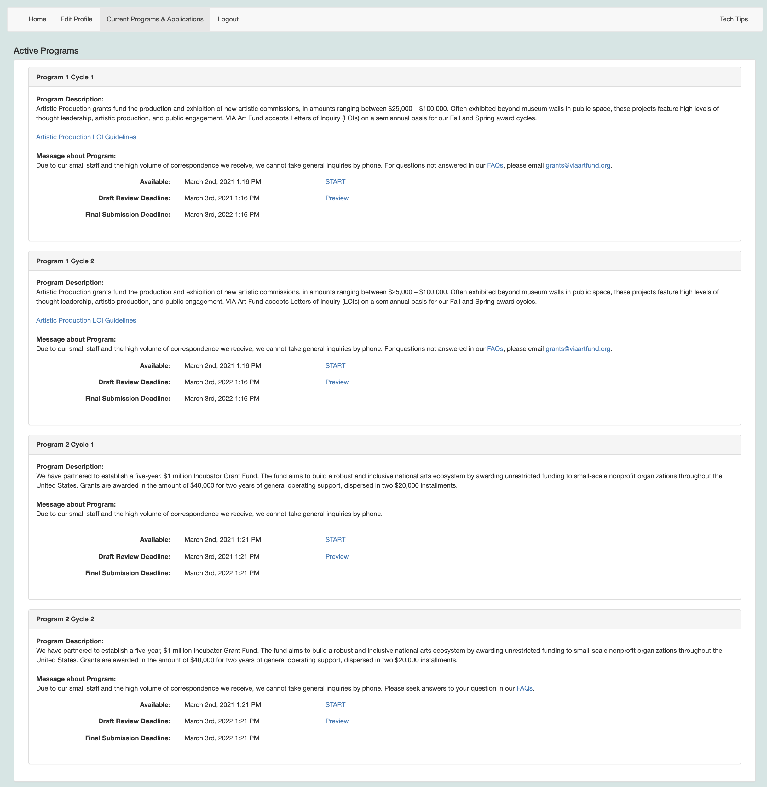767x787 pixels.
Task: Click Program Description label in Program 1 Cycle 1
Action: 70,99
